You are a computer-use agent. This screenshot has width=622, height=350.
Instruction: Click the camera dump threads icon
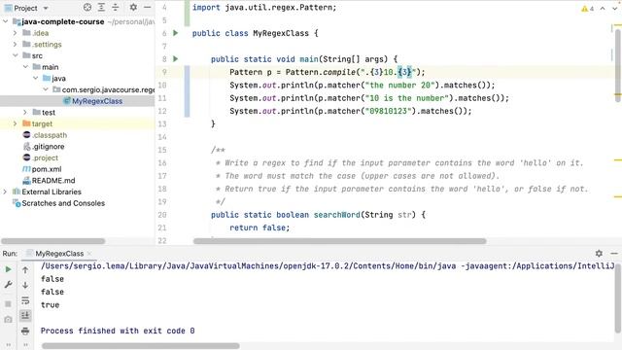[8, 319]
